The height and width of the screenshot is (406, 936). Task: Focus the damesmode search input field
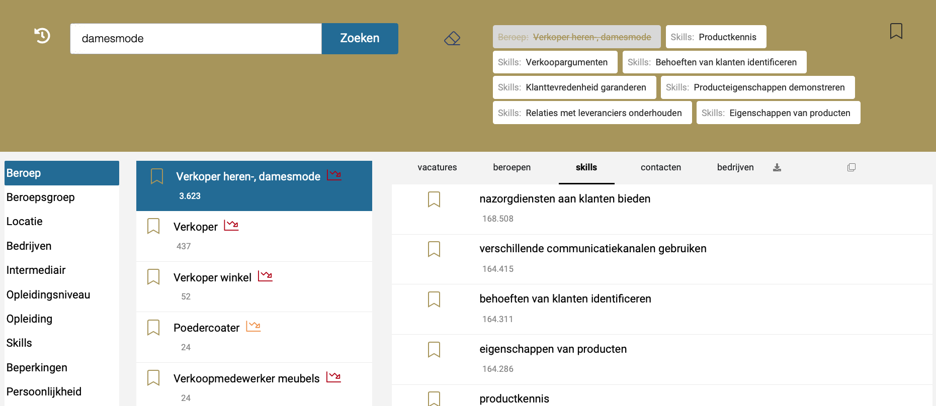point(196,38)
